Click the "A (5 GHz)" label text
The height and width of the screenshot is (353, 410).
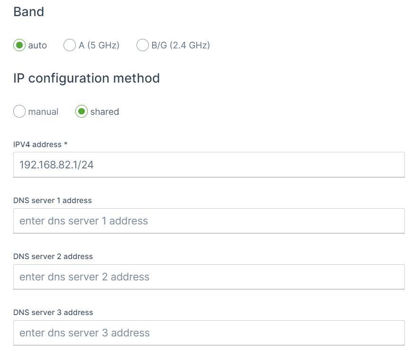click(99, 46)
